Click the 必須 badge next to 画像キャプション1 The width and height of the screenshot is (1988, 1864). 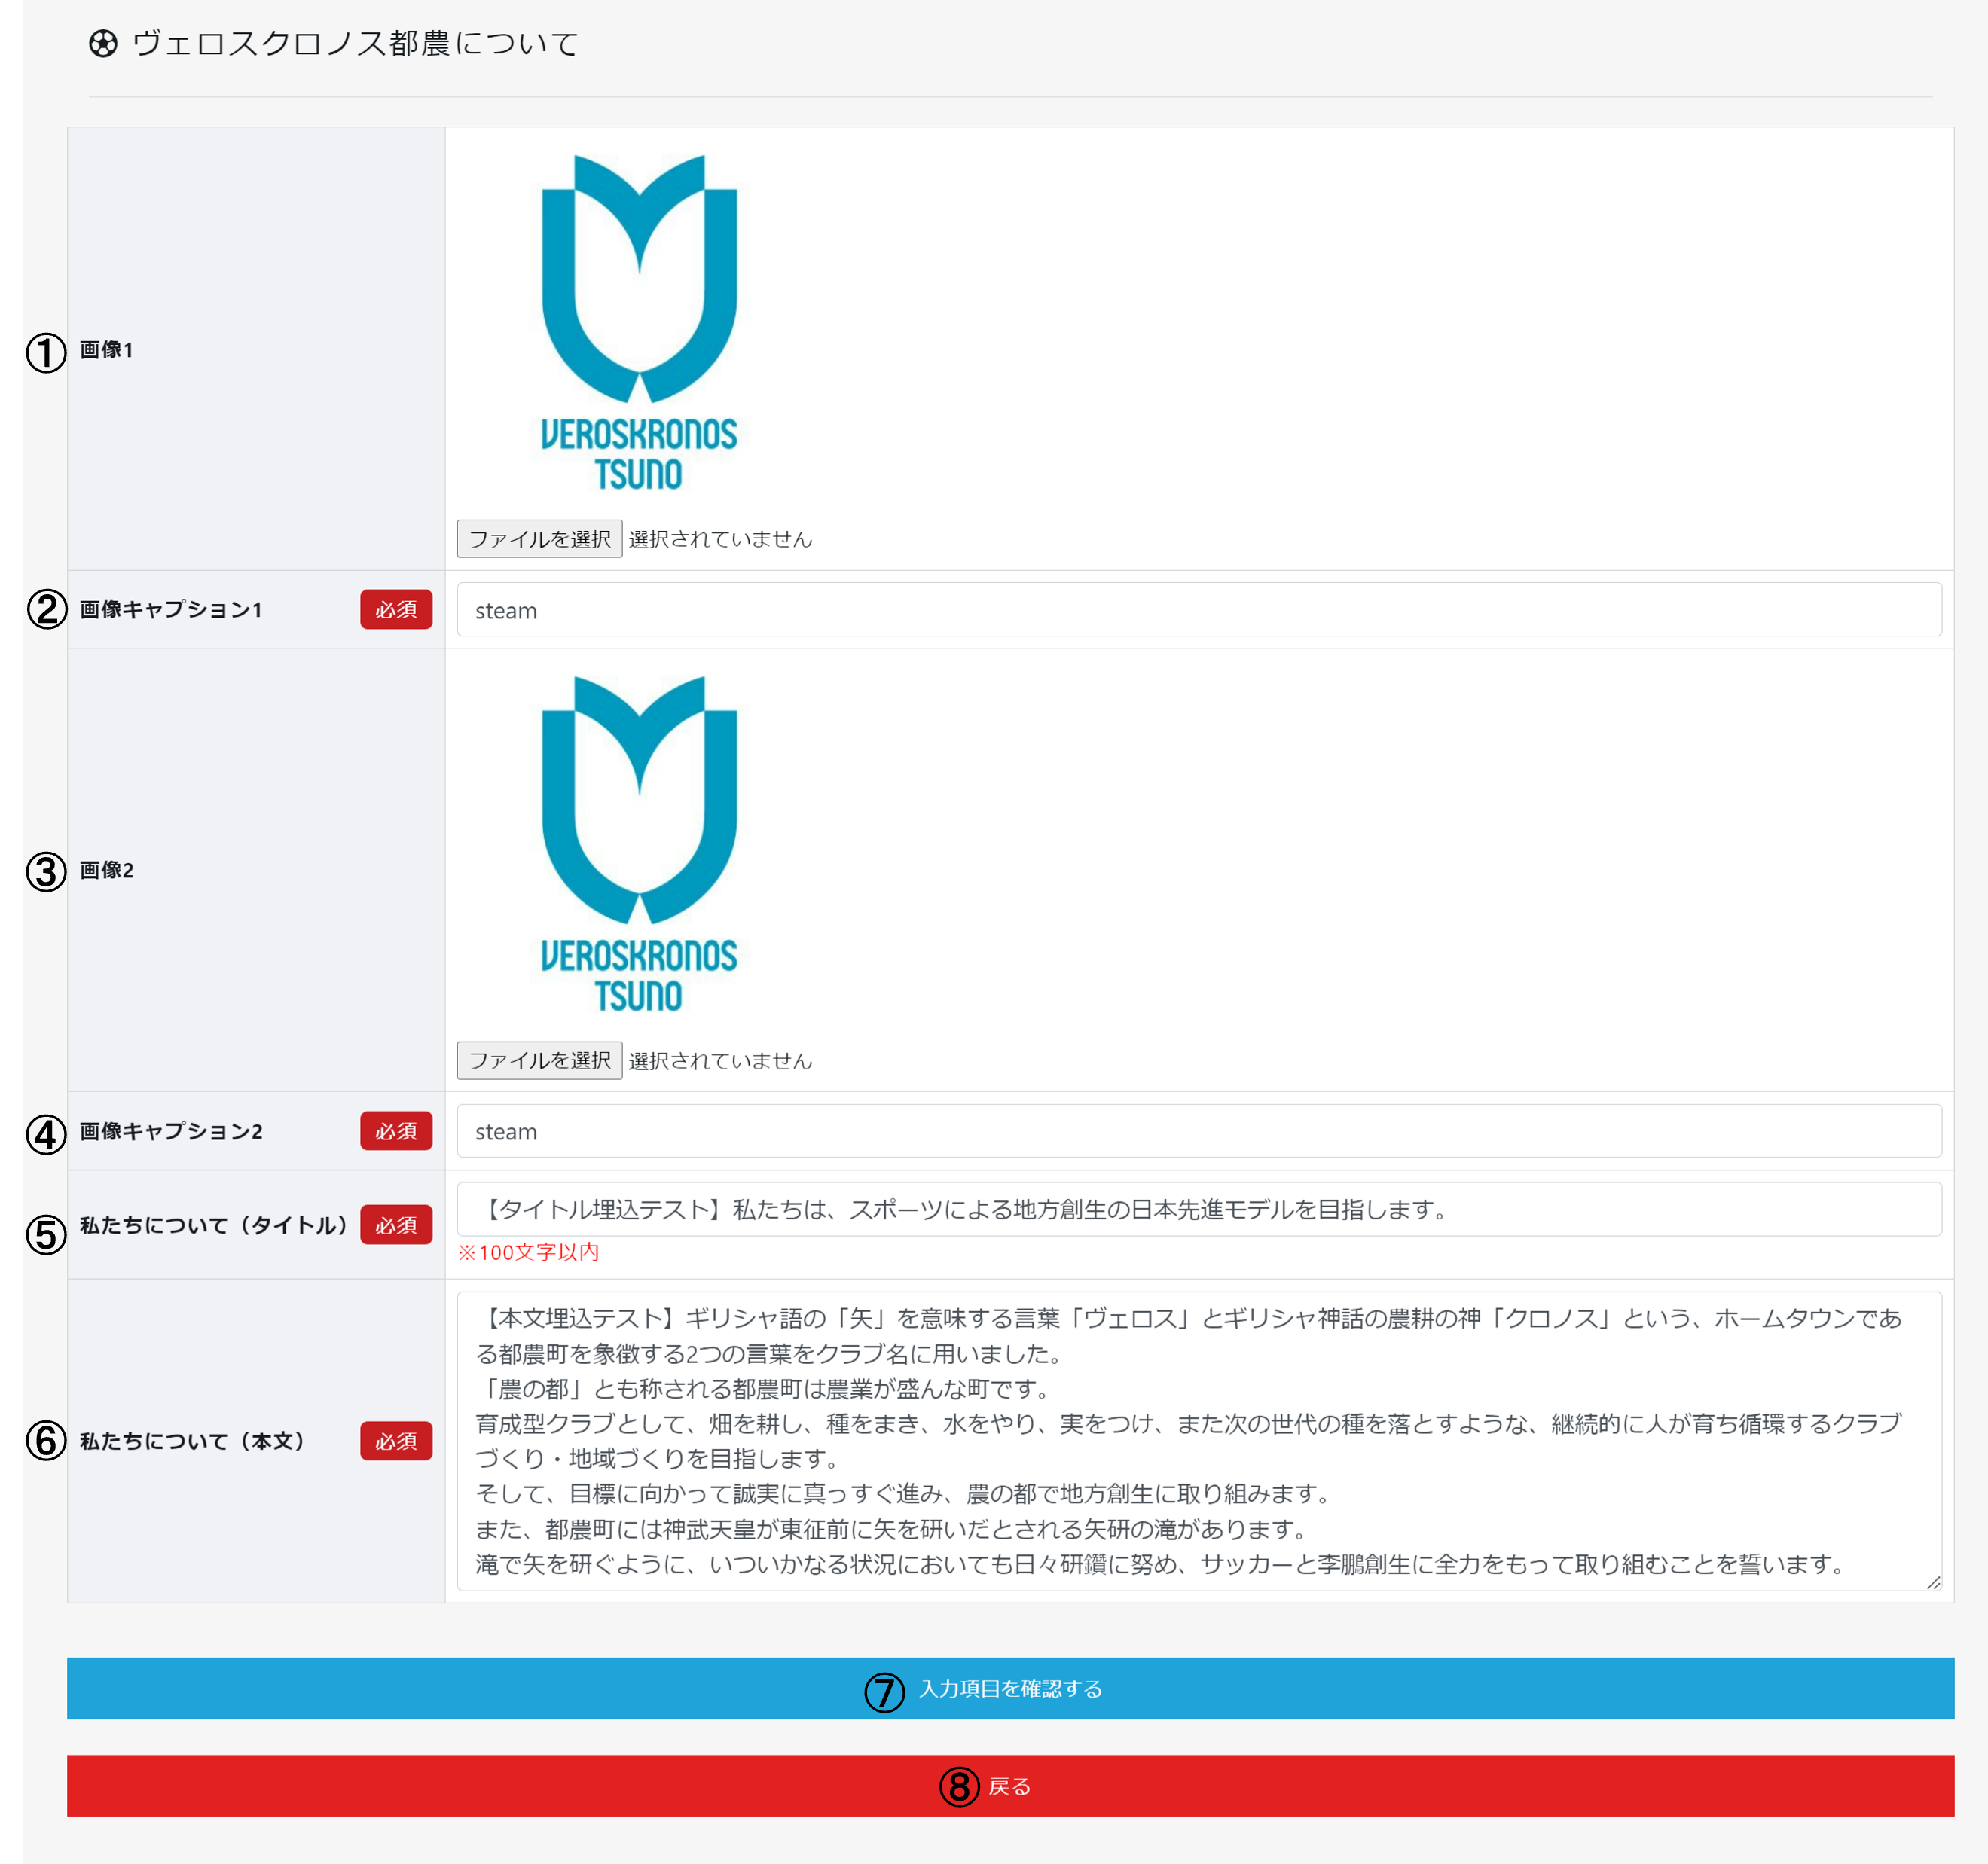coord(396,609)
